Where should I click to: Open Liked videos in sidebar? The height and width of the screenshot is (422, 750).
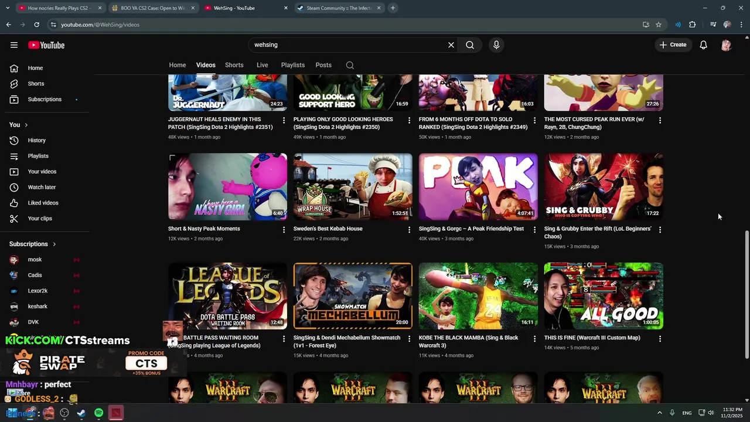tap(43, 203)
